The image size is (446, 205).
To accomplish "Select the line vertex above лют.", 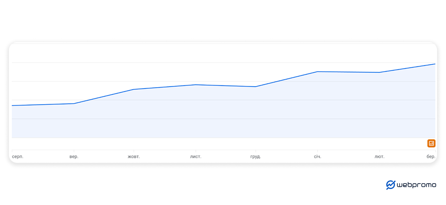I will (379, 72).
